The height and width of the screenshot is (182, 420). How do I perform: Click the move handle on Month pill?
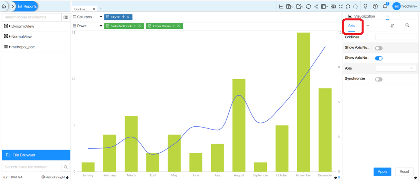[123, 17]
